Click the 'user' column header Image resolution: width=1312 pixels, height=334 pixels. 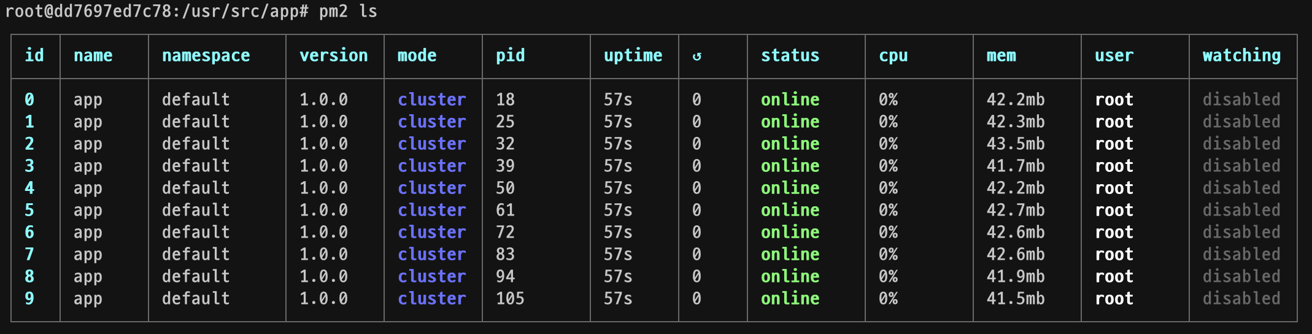(1114, 56)
